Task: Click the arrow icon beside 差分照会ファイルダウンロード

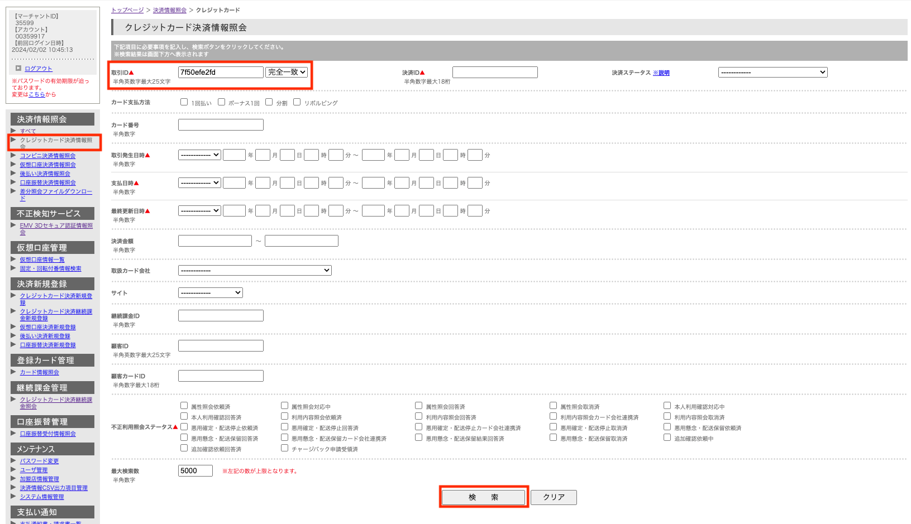Action: [x=13, y=191]
